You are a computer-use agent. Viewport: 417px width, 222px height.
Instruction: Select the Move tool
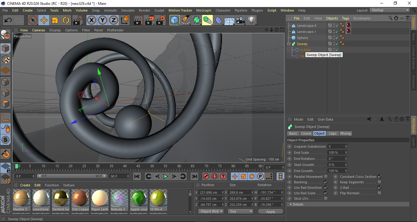pos(44,20)
